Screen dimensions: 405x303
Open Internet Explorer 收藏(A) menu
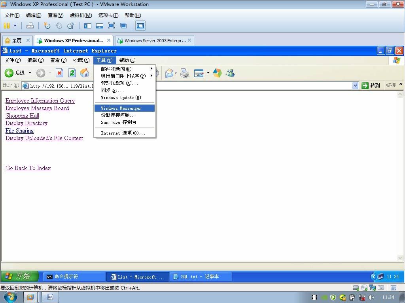click(x=81, y=60)
